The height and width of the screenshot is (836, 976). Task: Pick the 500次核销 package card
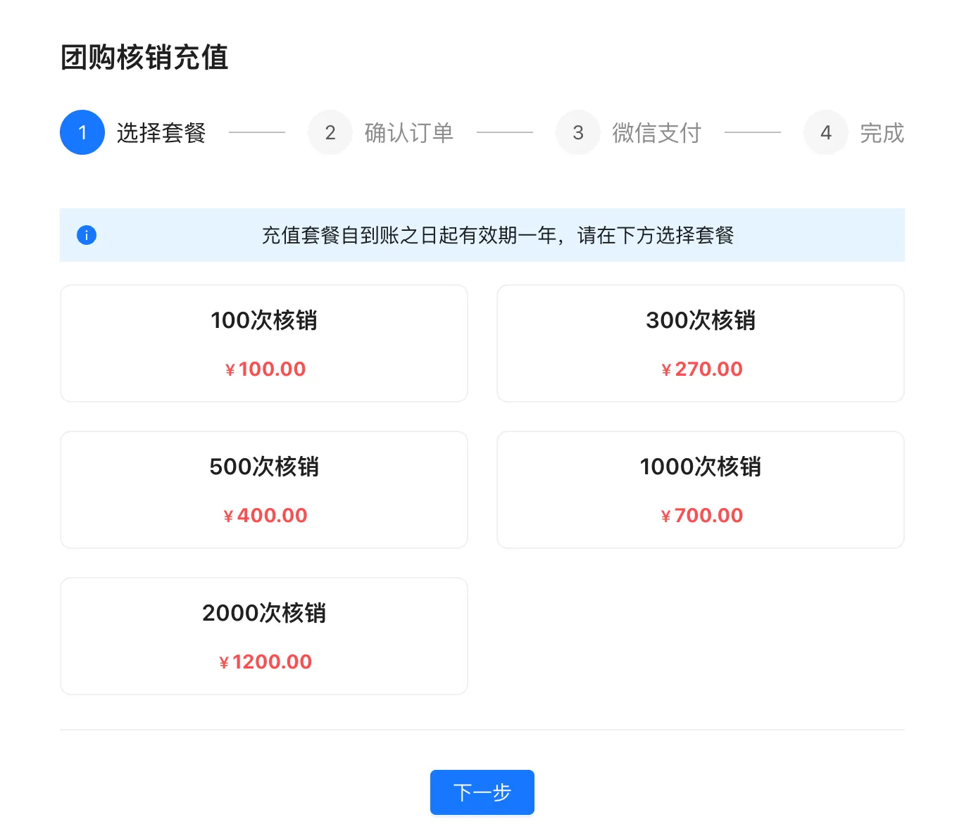tap(264, 490)
